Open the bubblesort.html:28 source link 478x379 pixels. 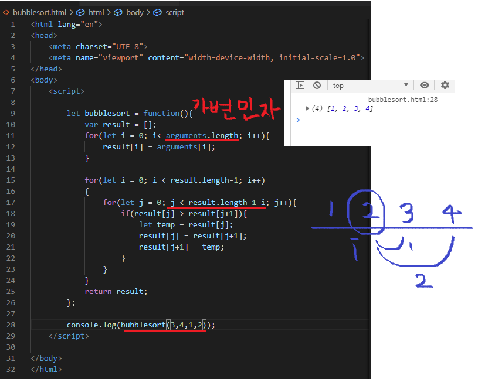tap(403, 100)
